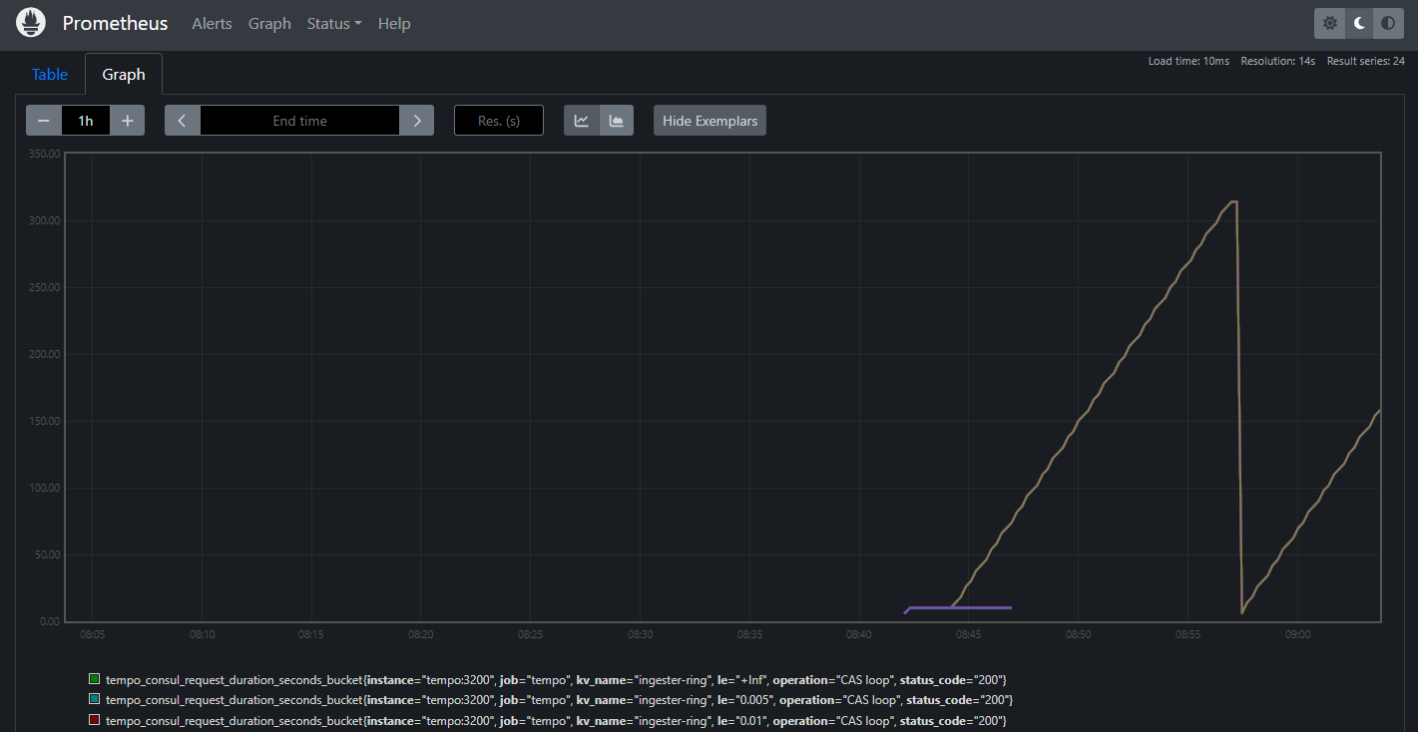1418x732 pixels.
Task: Open the Alerts page
Action: coord(213,23)
